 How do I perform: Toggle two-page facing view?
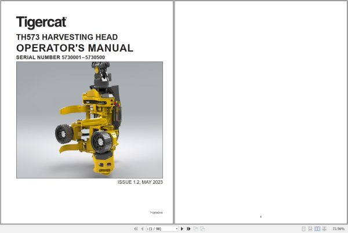pos(317,229)
